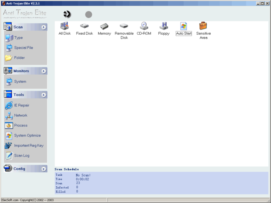Select the Auto Start scan icon
271x203 pixels.
tap(183, 26)
